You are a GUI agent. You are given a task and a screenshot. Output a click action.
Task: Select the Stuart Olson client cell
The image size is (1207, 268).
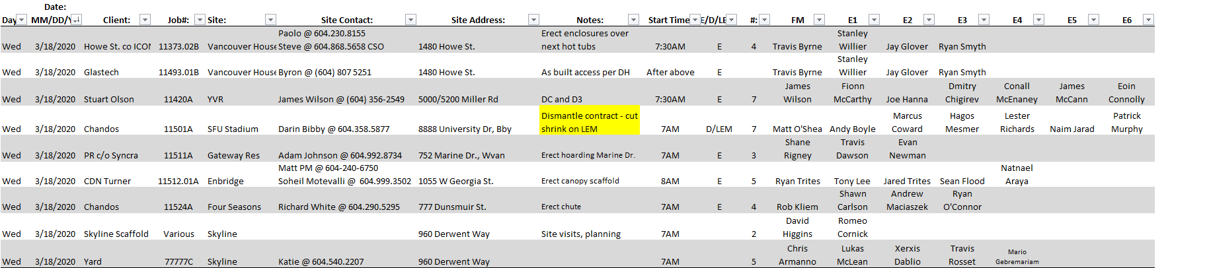[x=108, y=100]
